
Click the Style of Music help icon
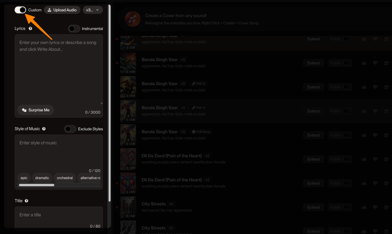44,129
